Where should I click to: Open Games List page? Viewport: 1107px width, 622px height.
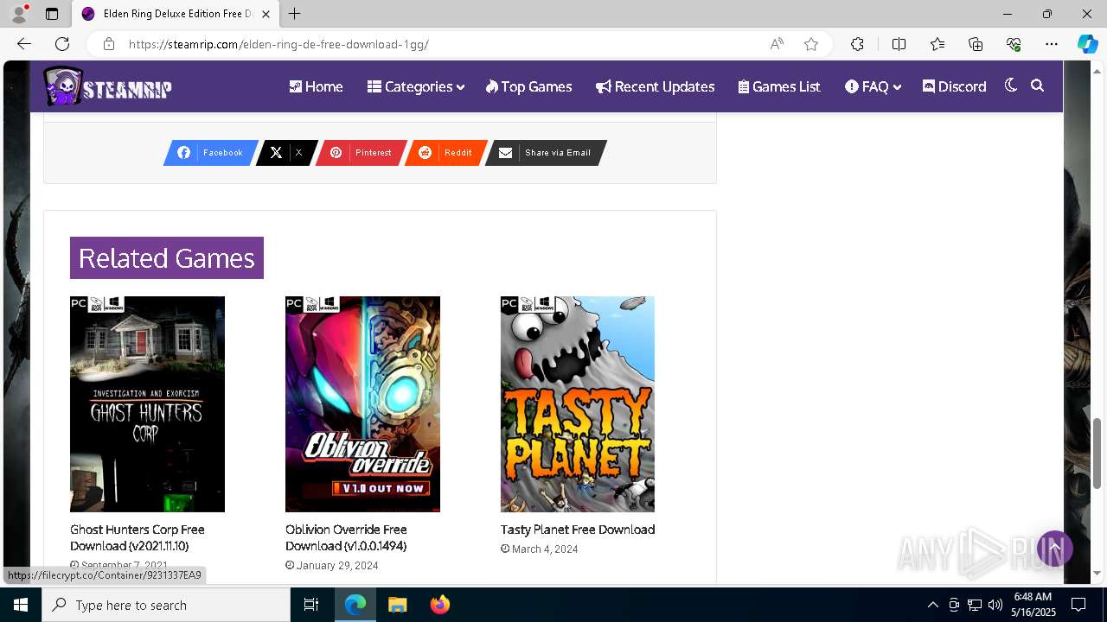click(779, 86)
